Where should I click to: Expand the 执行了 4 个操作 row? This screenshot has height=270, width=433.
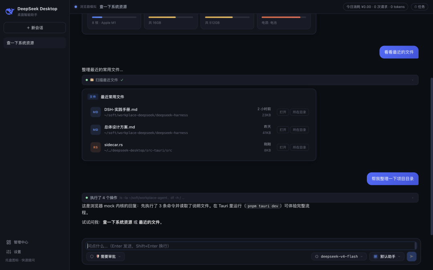250,198
